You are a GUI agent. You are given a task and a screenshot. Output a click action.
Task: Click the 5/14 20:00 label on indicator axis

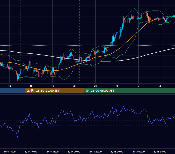pyautogui.click(x=74, y=151)
